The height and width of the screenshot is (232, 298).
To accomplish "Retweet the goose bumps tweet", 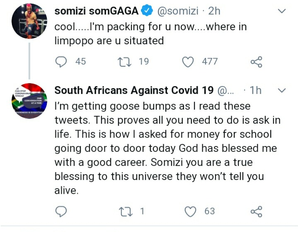I will tap(124, 211).
